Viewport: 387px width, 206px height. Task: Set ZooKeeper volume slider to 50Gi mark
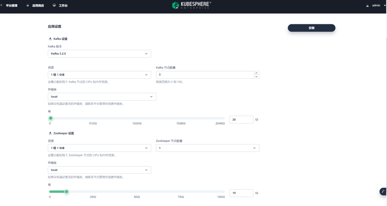point(137,192)
